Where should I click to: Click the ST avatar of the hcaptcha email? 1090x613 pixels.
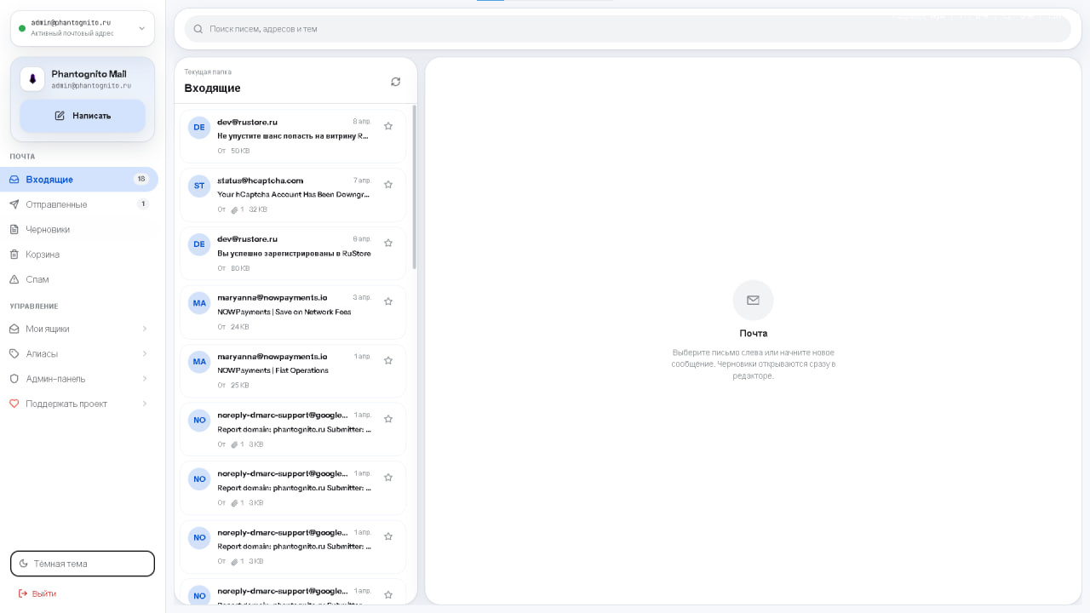pos(199,186)
